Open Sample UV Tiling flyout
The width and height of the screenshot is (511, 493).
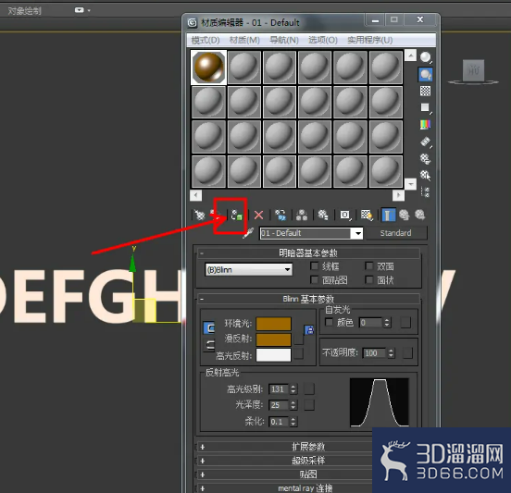coord(425,108)
